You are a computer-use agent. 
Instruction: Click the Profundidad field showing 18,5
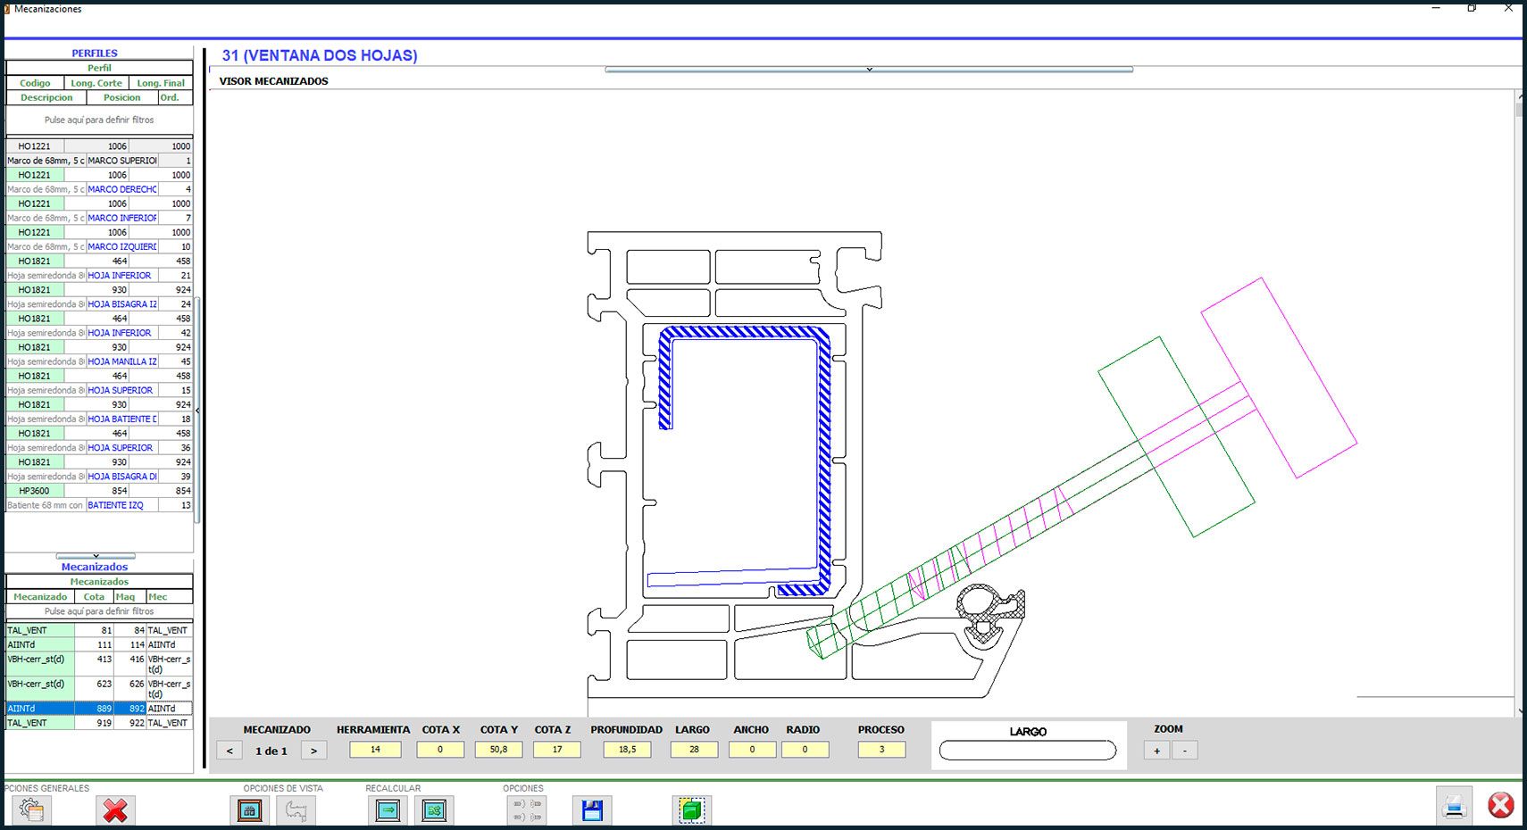[x=627, y=750]
